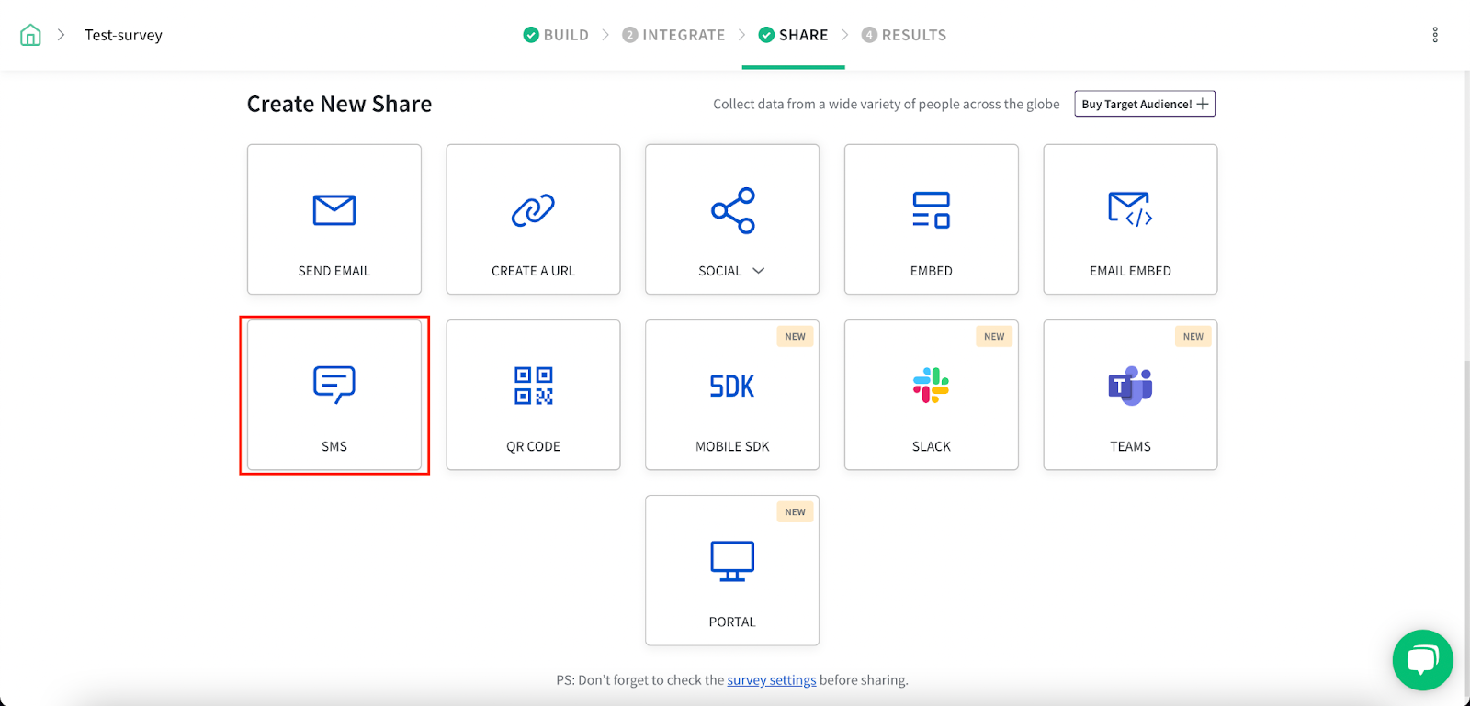Click the Test-survey breadcrumb name
1470x706 pixels.
tap(123, 35)
